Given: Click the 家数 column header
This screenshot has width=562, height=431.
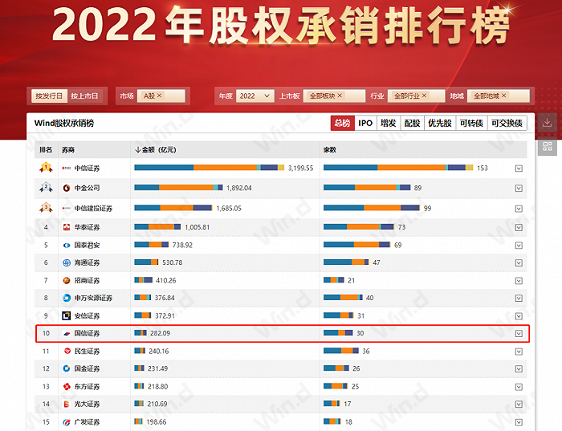Looking at the screenshot, I should 330,150.
